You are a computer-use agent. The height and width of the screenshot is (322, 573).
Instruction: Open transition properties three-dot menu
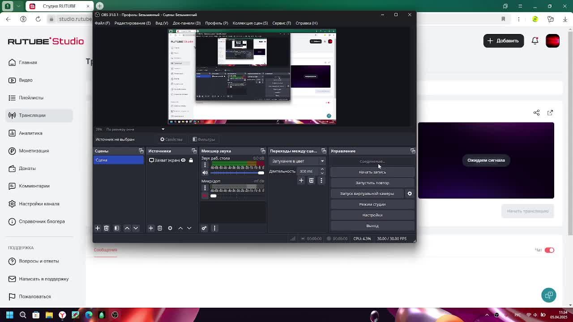321,180
